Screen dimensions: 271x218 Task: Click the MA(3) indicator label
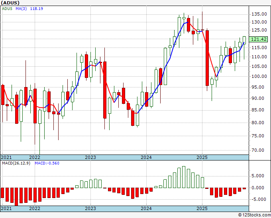point(21,8)
